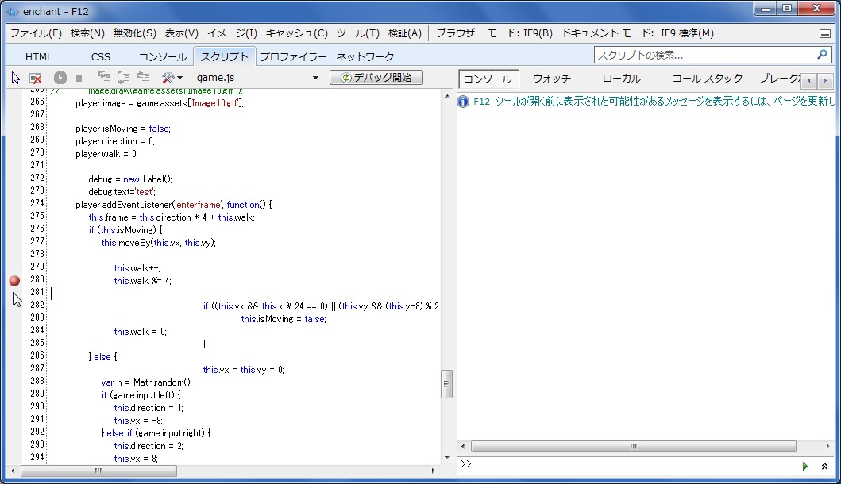Viewport: 841px width, 484px height.
Task: Focus the console command input line
Action: 635,465
